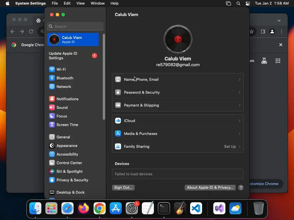Open the Help menu
Image resolution: width=294 pixels, height=220 pixels.
tap(114, 3)
